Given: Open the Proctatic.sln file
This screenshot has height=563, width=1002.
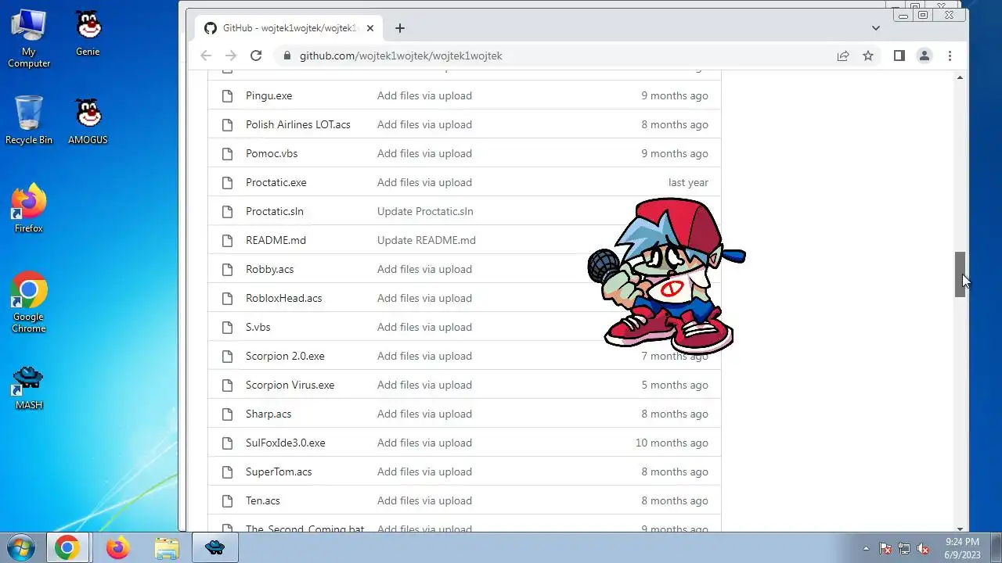Looking at the screenshot, I should pos(275,211).
